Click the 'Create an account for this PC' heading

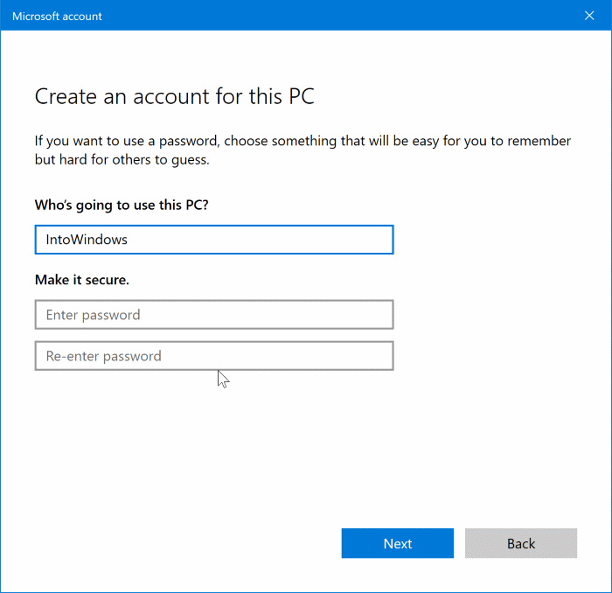coord(175,96)
